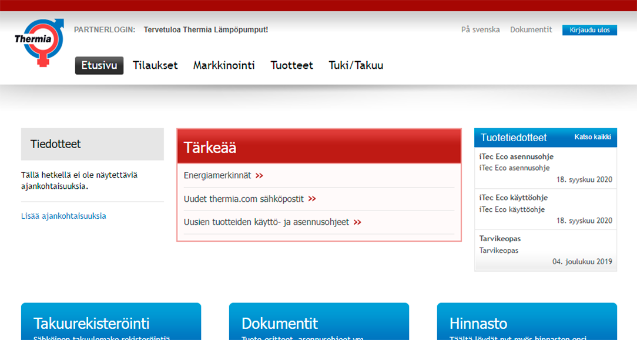Open the Dokumentit link in header
This screenshot has height=340, width=637.
click(x=531, y=29)
